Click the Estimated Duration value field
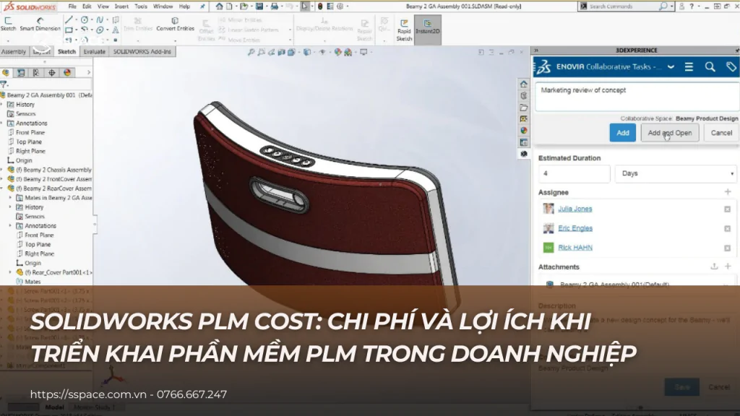The image size is (740, 416). coord(574,173)
